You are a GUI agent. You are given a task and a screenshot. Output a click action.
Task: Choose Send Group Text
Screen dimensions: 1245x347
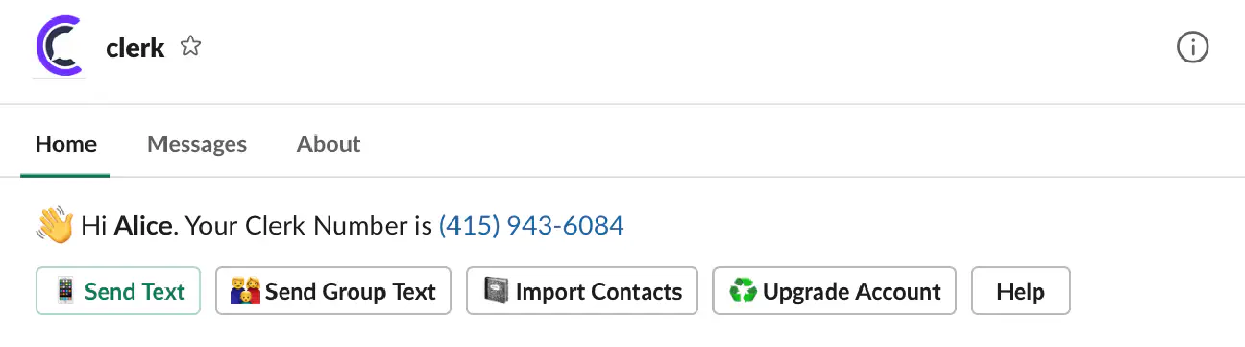pos(333,291)
